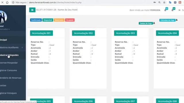Open Acomodação 007 button
Viewport: 184px width, 103px height.
coord(125,101)
